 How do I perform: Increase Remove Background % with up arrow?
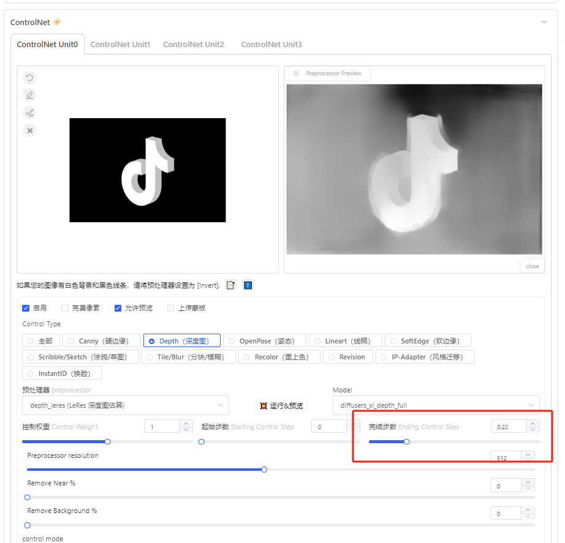(528, 510)
